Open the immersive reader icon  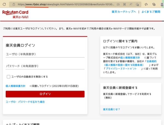coord(118,4)
